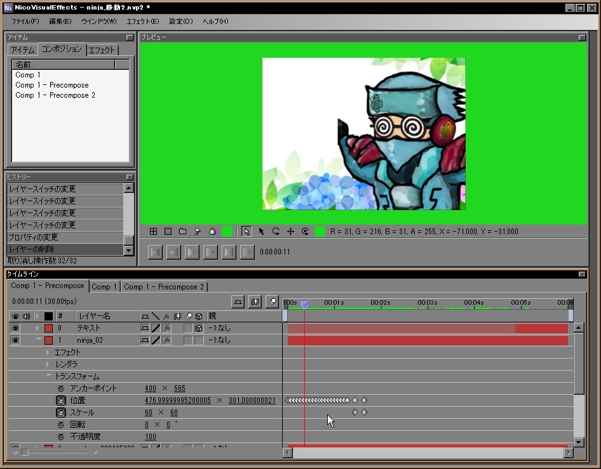Toggle shy switch on テキスト layer
The width and height of the screenshot is (601, 469).
pos(145,328)
